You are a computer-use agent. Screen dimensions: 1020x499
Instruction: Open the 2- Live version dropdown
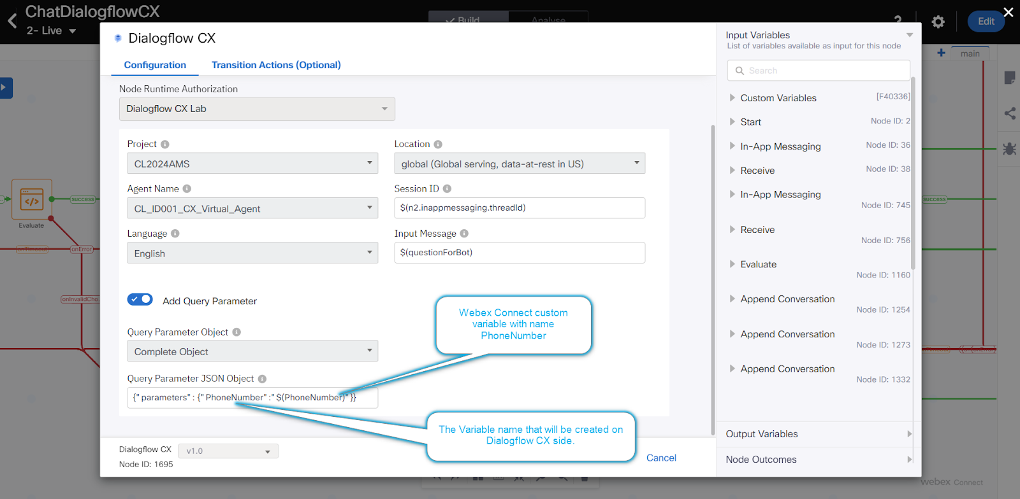(51, 31)
